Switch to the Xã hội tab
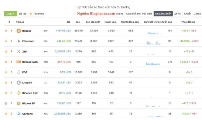This screenshot has width=202, height=120. (178, 14)
